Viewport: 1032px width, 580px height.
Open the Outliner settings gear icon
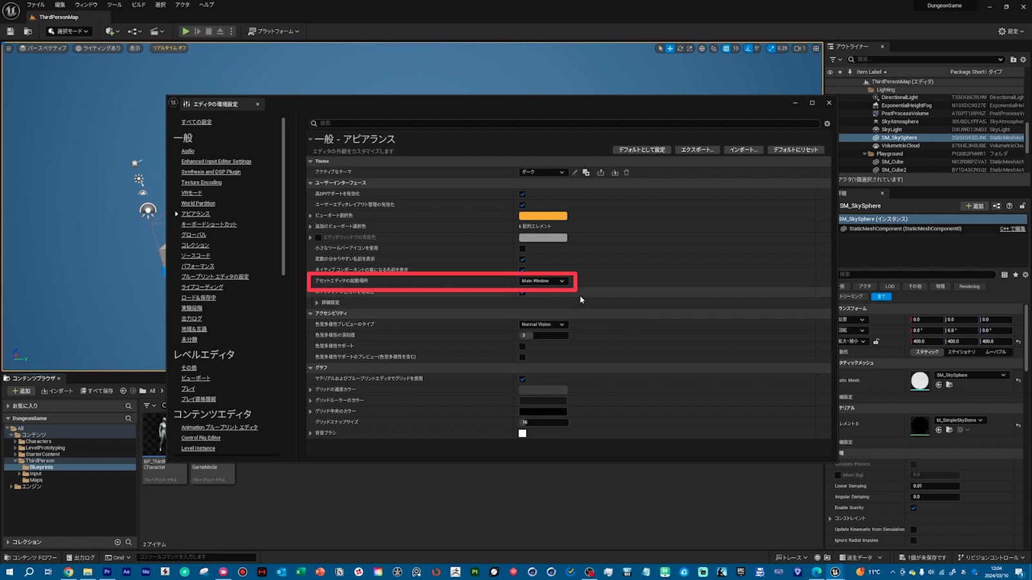click(x=1024, y=59)
